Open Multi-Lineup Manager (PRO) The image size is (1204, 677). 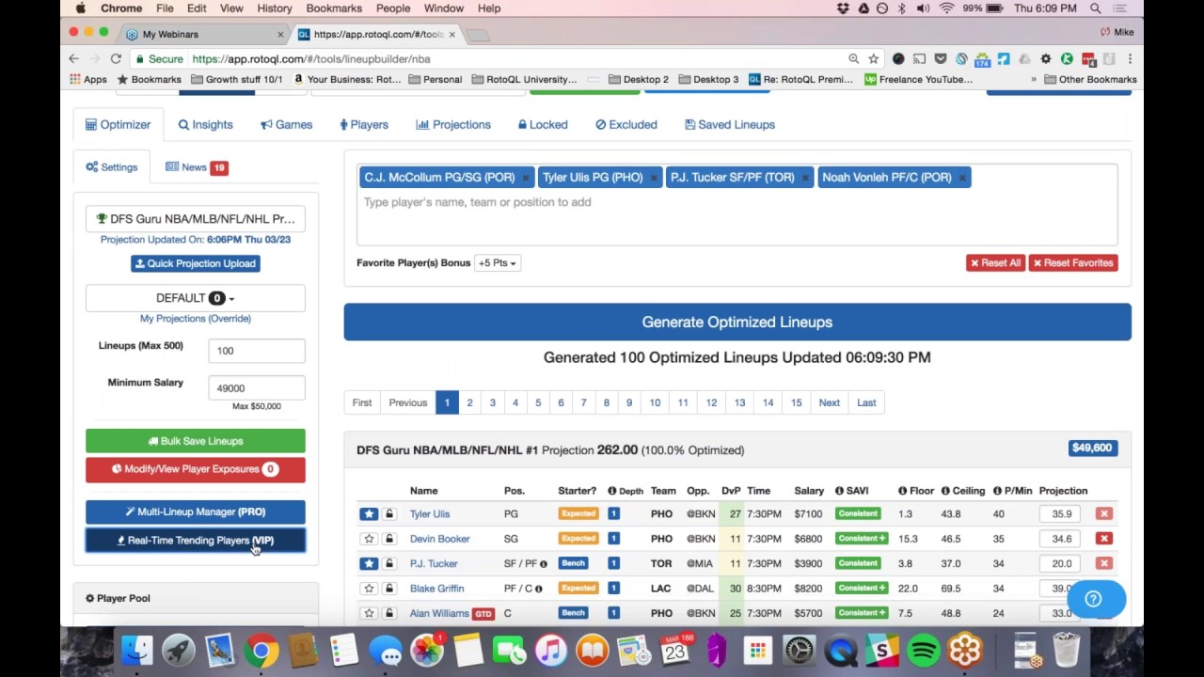coord(196,512)
